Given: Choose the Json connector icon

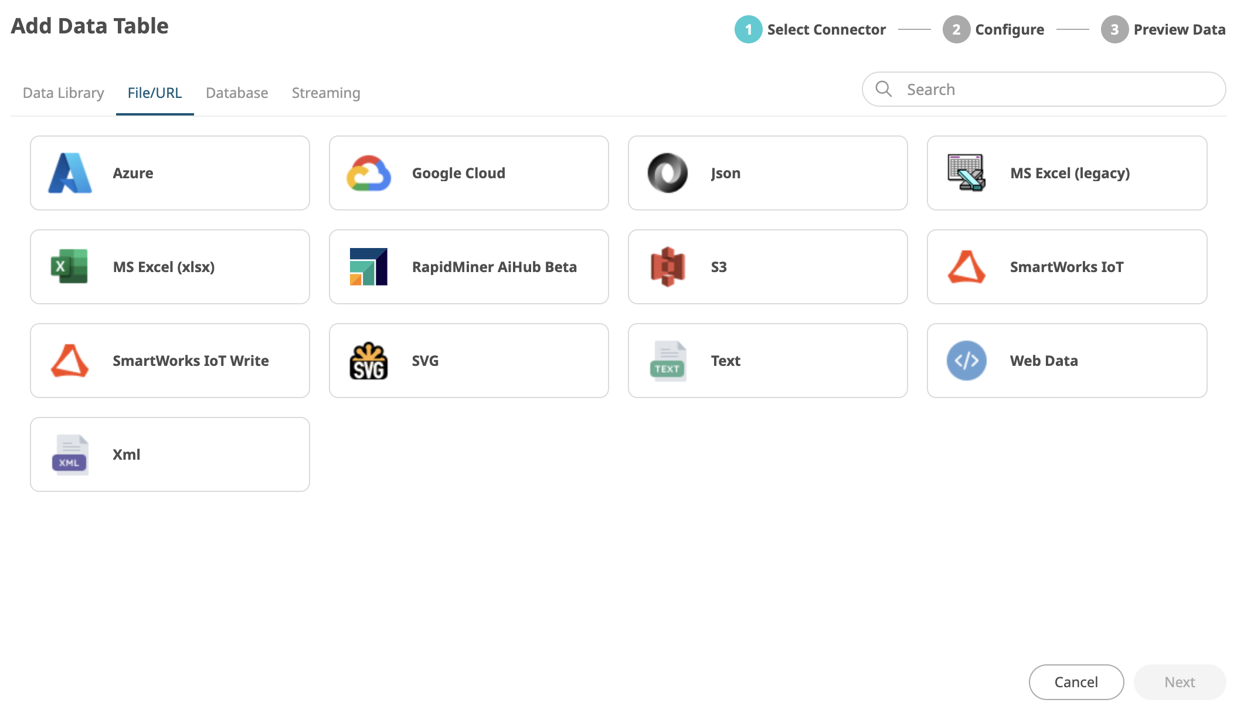Looking at the screenshot, I should (668, 173).
